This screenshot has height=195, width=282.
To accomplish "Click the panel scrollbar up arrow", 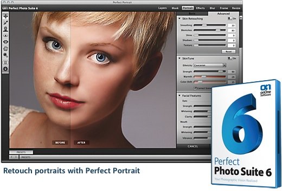I will pyautogui.click(x=241, y=17).
